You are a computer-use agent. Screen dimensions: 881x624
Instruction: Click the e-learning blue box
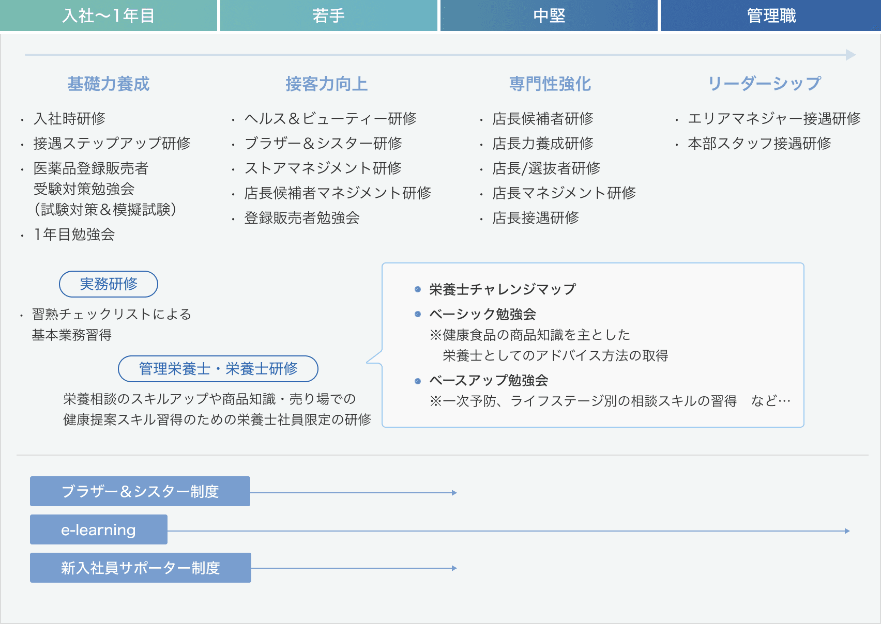pyautogui.click(x=99, y=529)
